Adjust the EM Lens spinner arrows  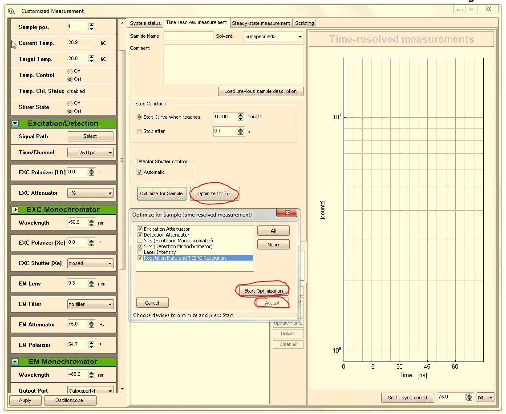coord(91,283)
